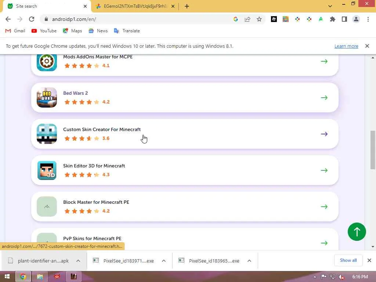Click PvP Skins for Minecraft PE title
The image size is (376, 282).
[x=92, y=238]
